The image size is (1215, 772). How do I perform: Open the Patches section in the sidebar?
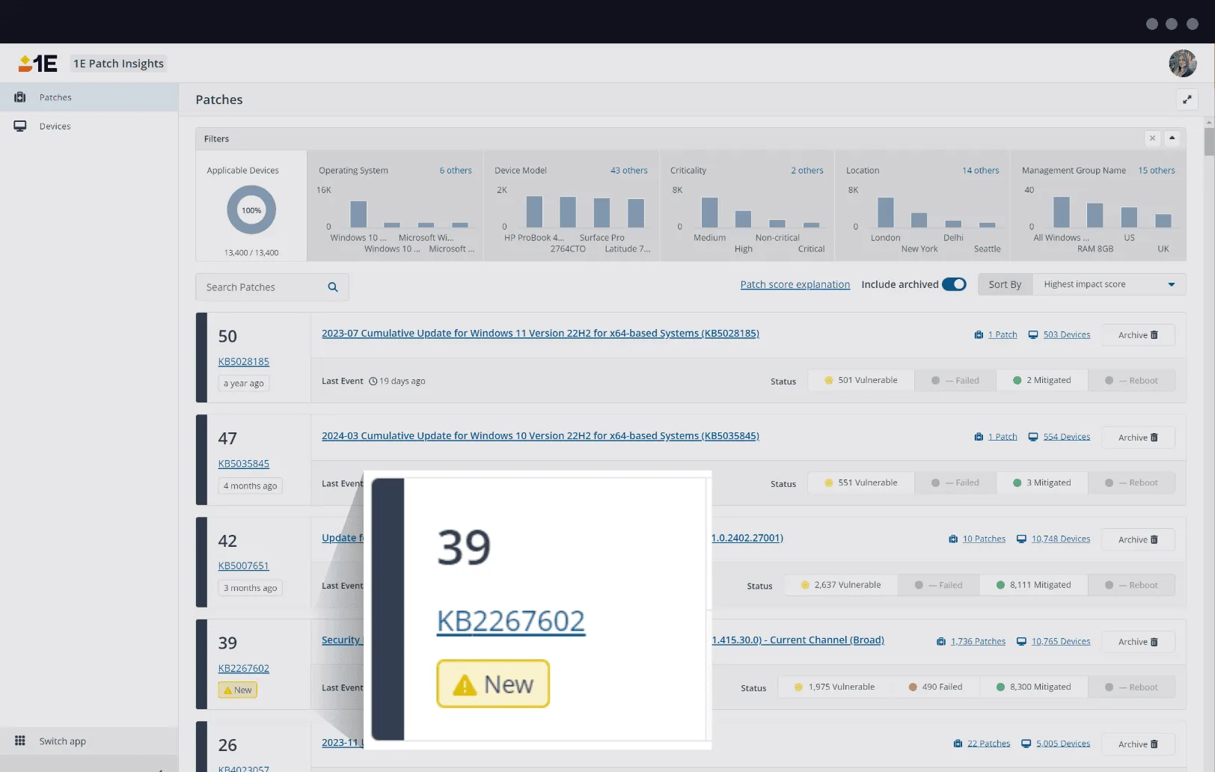pos(55,97)
